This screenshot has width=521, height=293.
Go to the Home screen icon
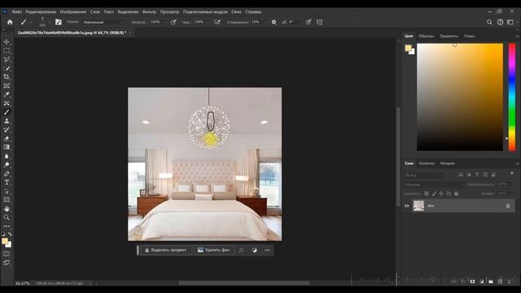[x=10, y=22]
